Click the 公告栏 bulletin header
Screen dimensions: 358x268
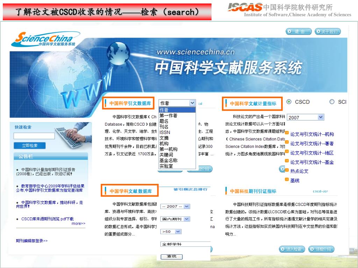click(x=26, y=156)
